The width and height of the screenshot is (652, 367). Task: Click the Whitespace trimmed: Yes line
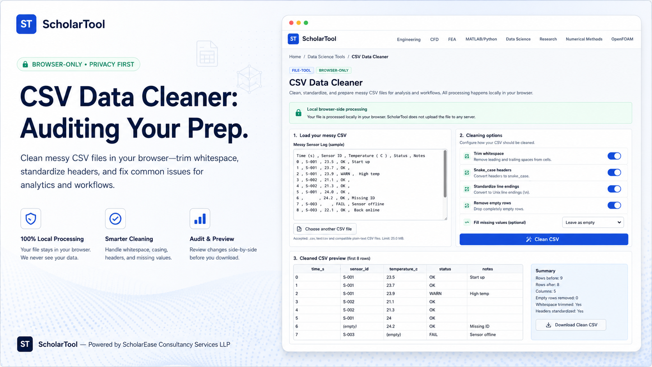tap(558, 305)
